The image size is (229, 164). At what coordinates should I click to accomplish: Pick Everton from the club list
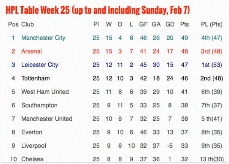click(x=32, y=132)
